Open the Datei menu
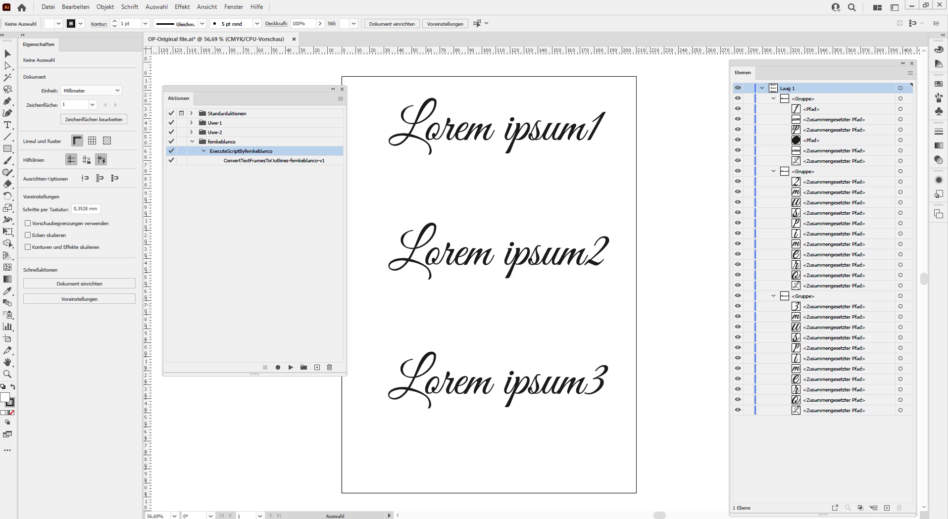This screenshot has height=519, width=948. point(48,7)
